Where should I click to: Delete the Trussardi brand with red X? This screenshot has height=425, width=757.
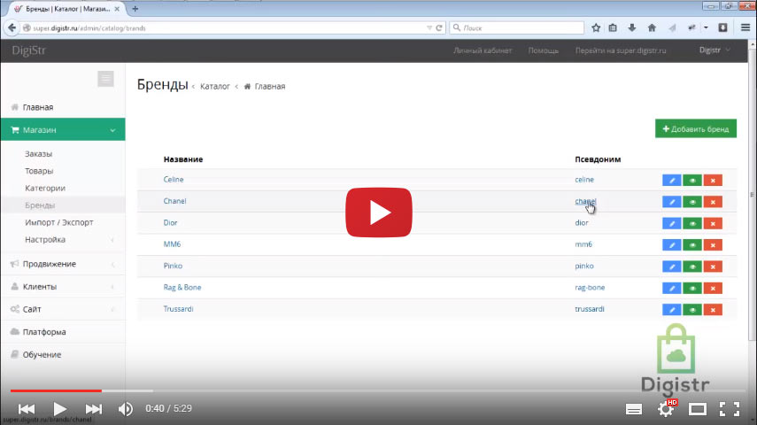click(713, 310)
